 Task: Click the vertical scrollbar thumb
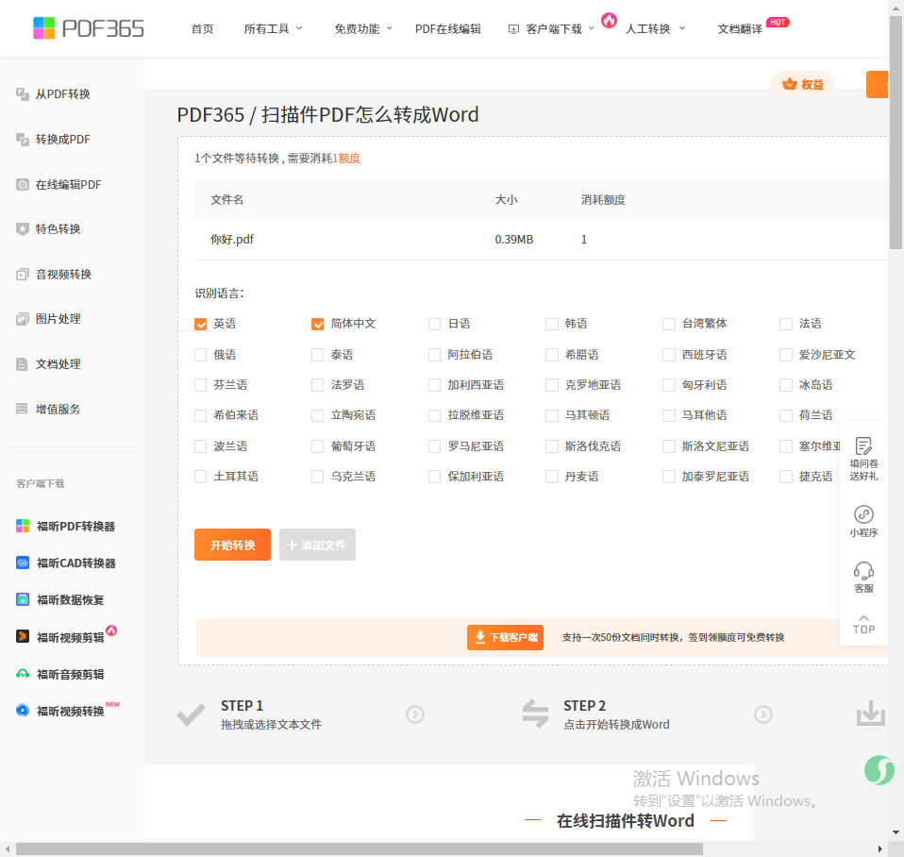click(896, 133)
